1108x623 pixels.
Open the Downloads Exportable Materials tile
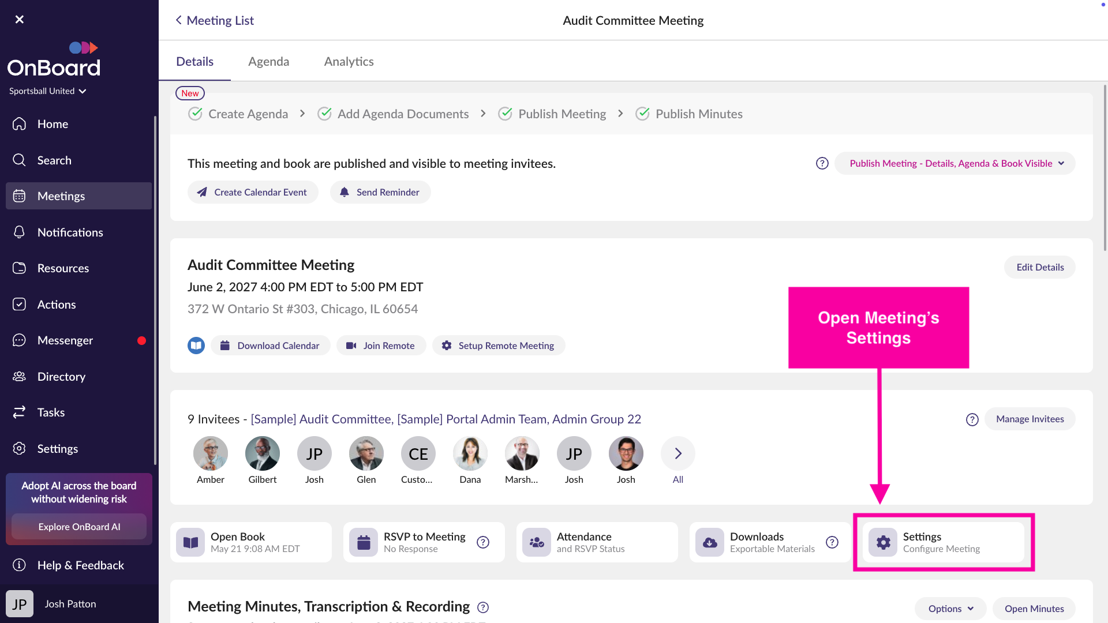(770, 542)
